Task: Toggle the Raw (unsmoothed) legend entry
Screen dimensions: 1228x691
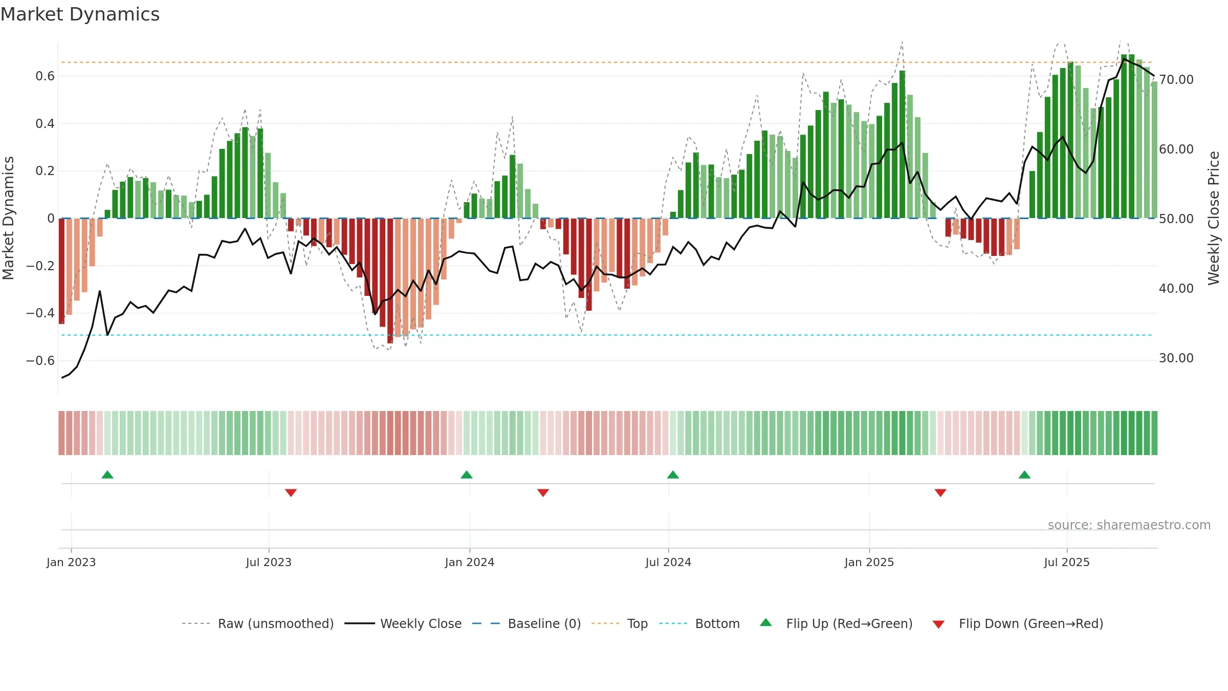Action: 258,624
